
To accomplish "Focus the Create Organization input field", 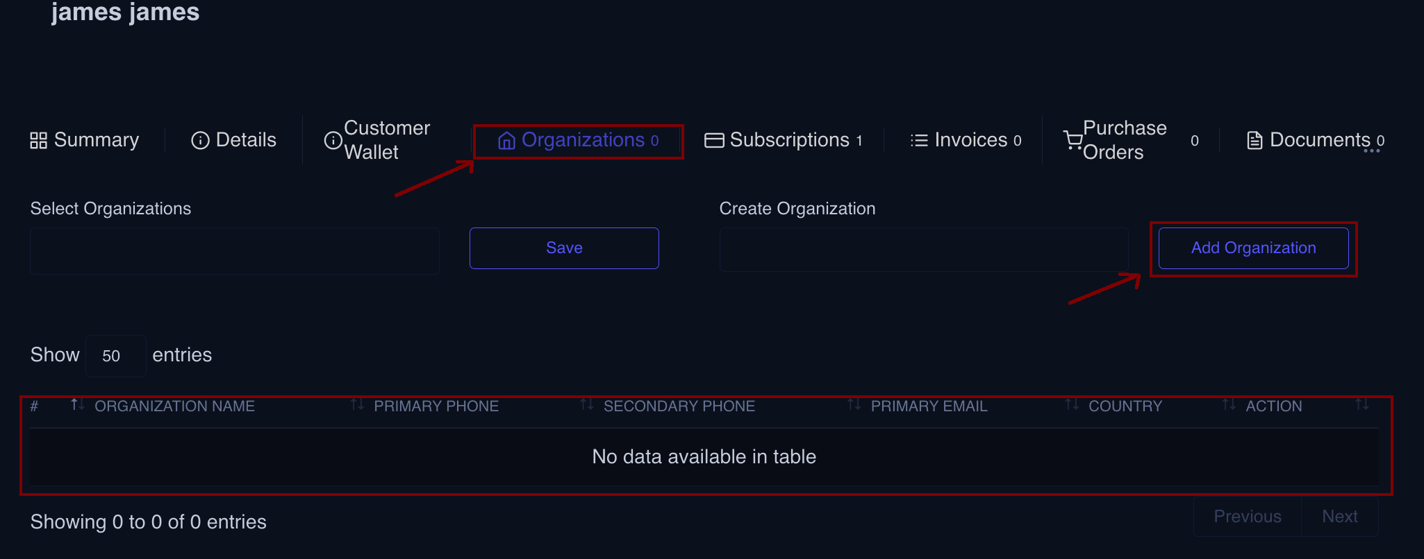I will point(924,250).
